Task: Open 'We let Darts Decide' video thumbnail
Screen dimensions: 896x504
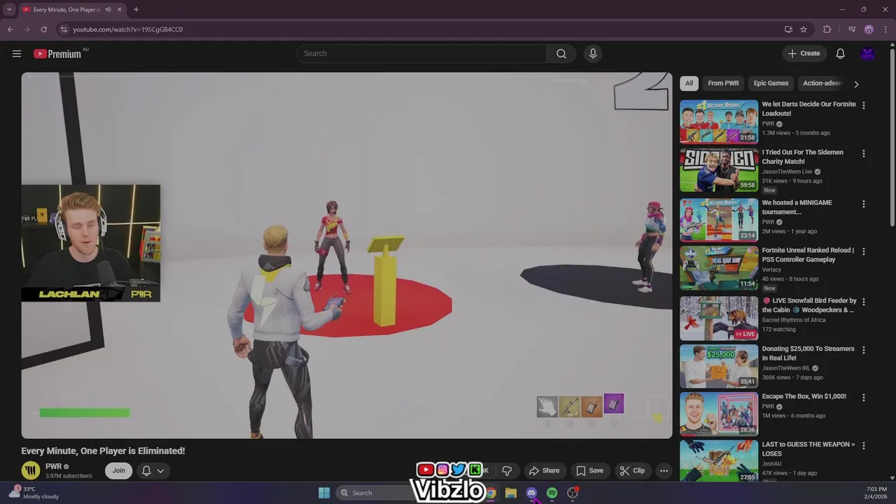Action: [719, 122]
